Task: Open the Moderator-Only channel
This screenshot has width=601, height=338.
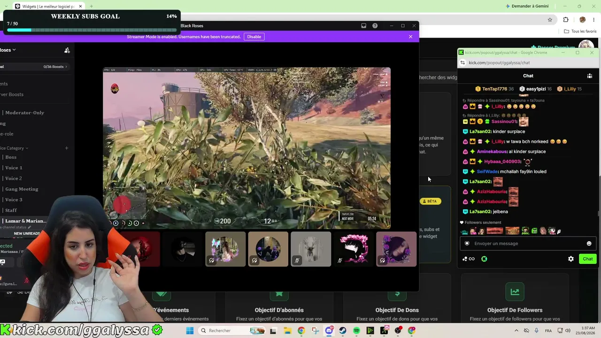Action: (24, 113)
